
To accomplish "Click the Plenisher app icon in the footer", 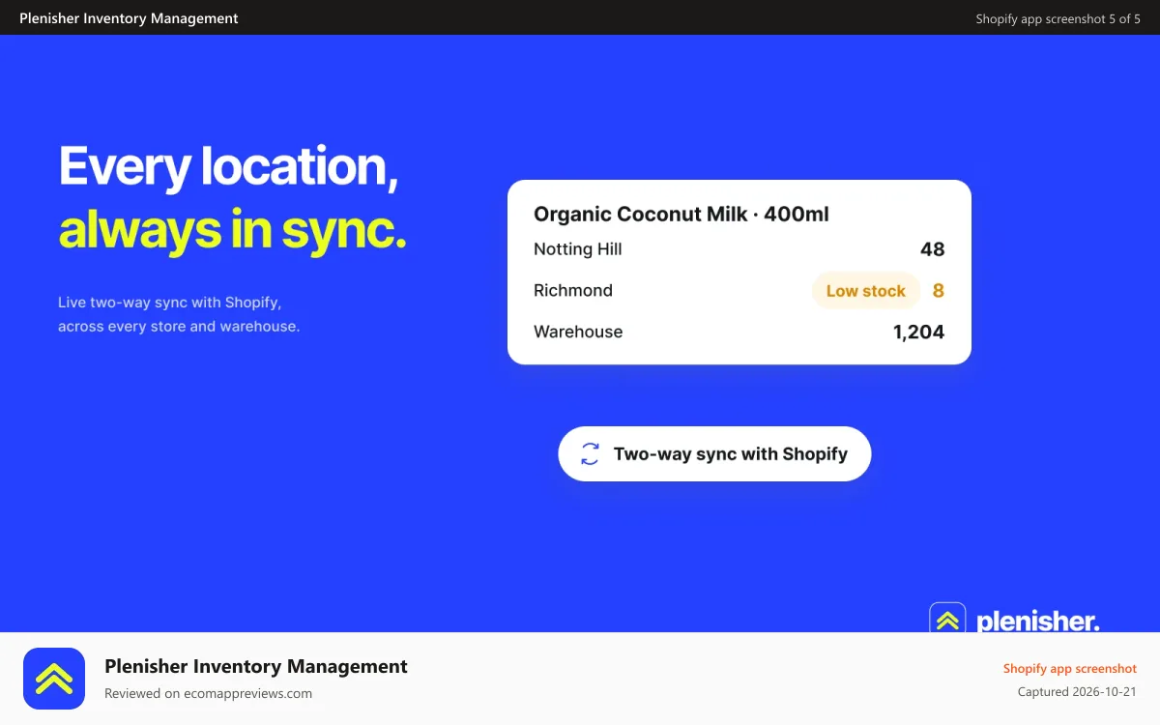I will tap(54, 679).
